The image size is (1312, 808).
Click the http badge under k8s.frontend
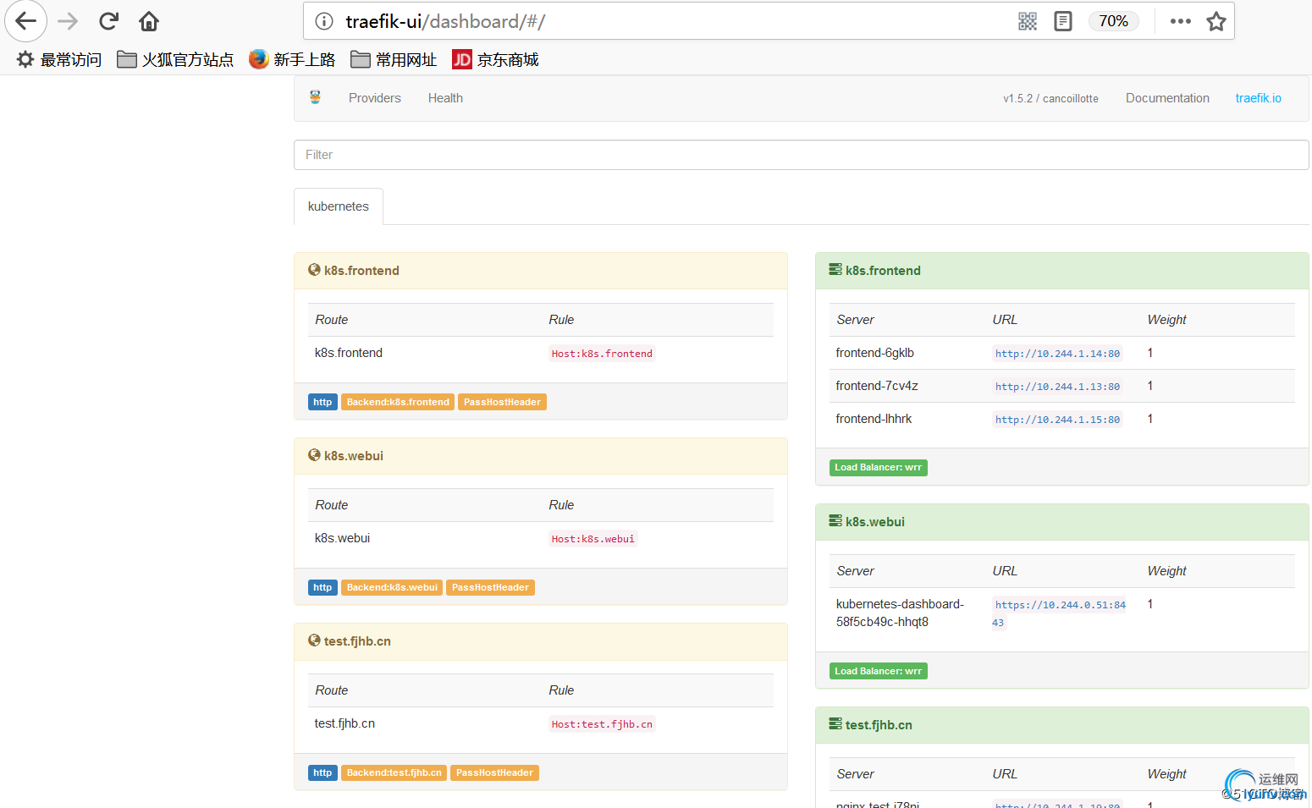[x=322, y=402]
